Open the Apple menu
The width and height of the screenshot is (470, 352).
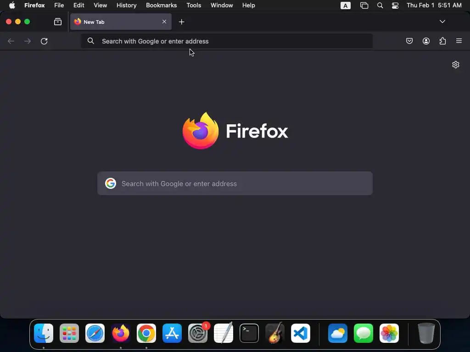tap(12, 5)
